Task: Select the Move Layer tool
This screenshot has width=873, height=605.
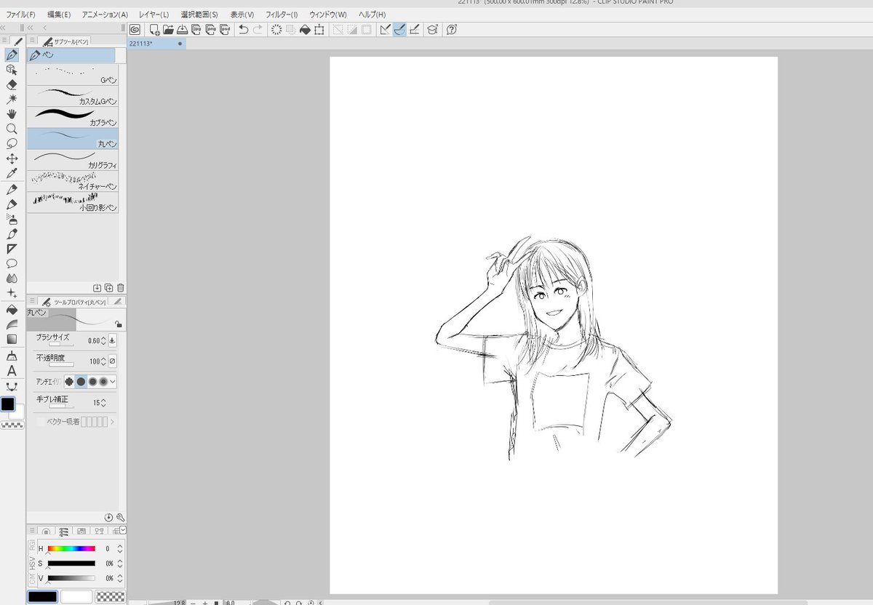Action: click(x=12, y=159)
